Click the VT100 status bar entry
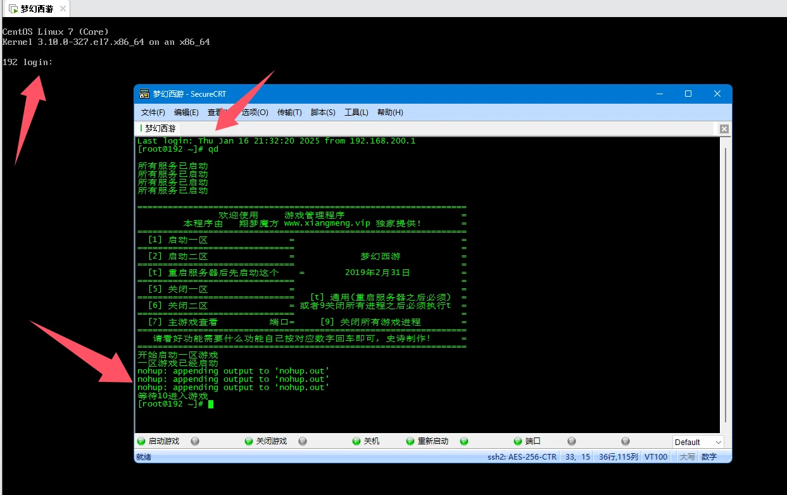Screen dimensions: 787x495 (x=656, y=457)
